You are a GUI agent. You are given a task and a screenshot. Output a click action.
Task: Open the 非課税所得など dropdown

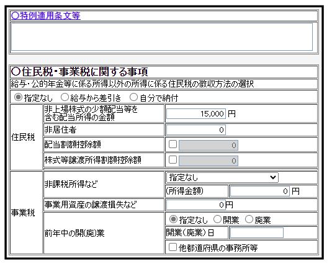(x=222, y=178)
